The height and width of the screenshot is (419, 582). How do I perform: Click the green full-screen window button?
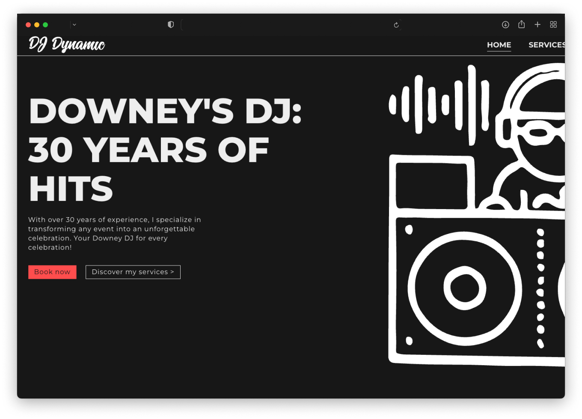click(x=45, y=25)
